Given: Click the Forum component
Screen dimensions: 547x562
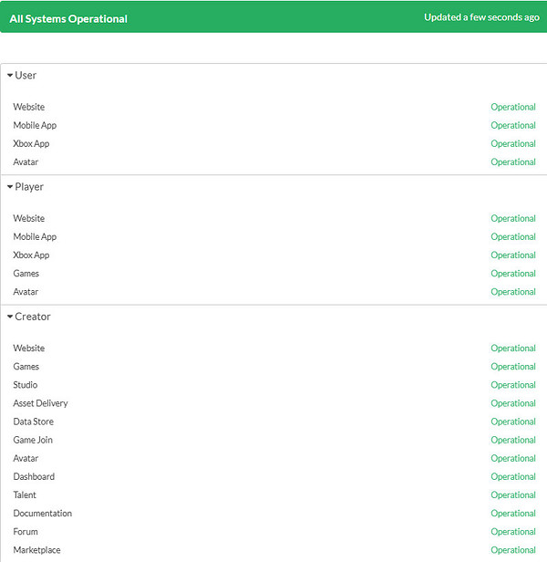Looking at the screenshot, I should coord(26,531).
